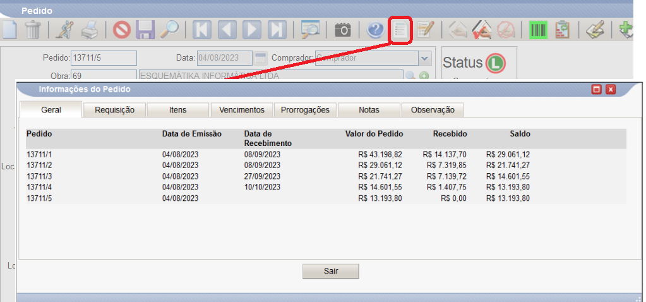Viewport: 646px width, 302px height.
Task: Open the calendar picker next to Data
Action: pos(260,58)
